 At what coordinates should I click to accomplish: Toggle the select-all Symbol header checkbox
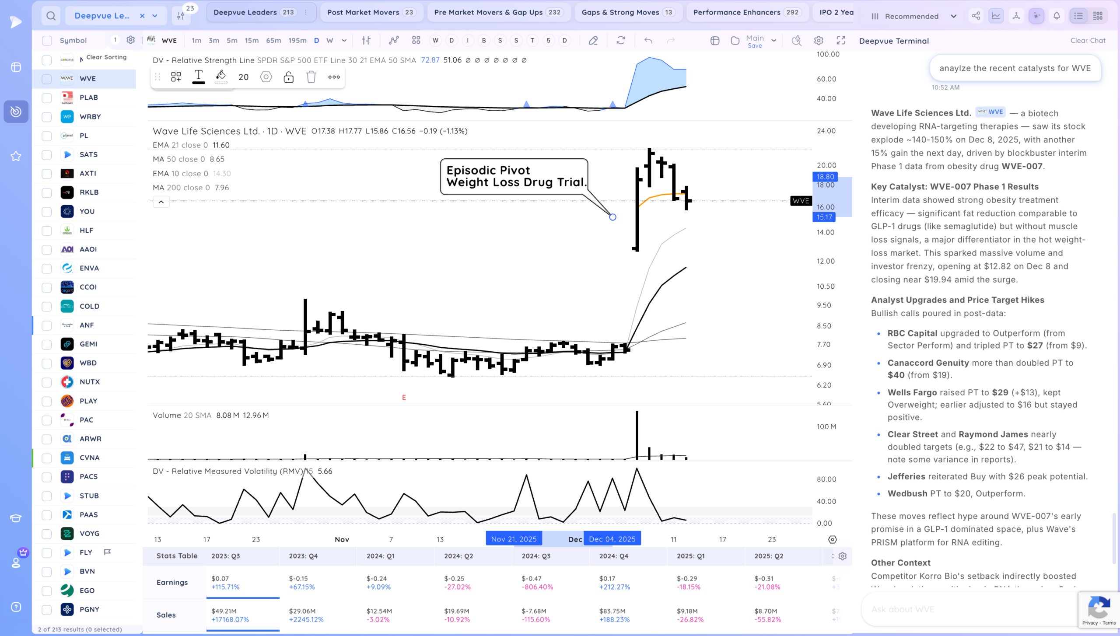click(x=47, y=41)
